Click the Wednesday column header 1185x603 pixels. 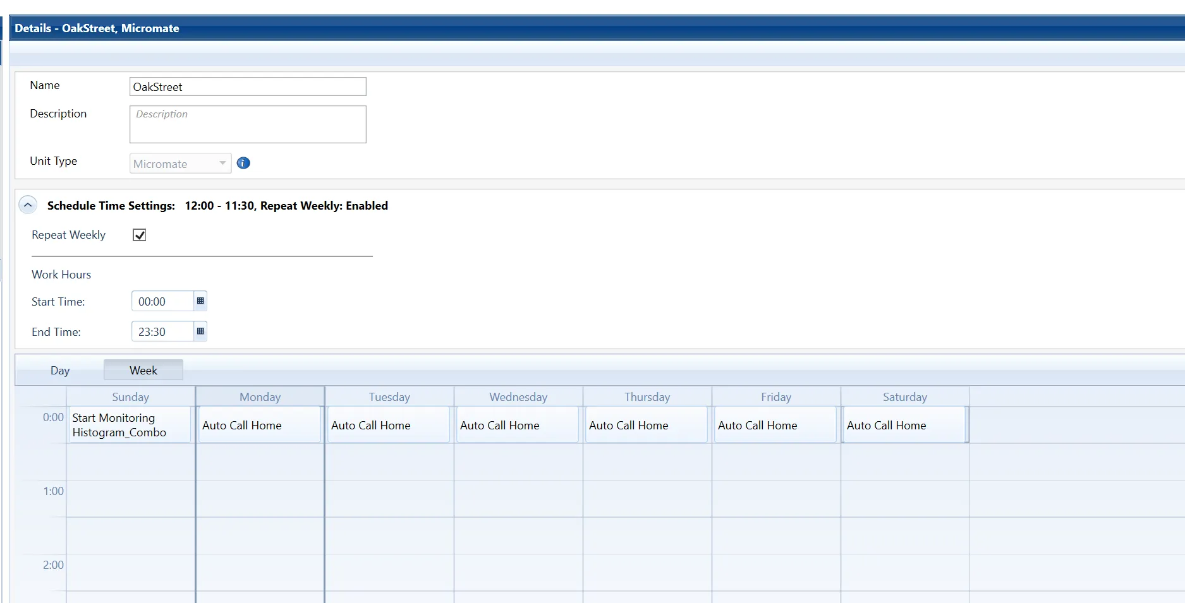[518, 397]
